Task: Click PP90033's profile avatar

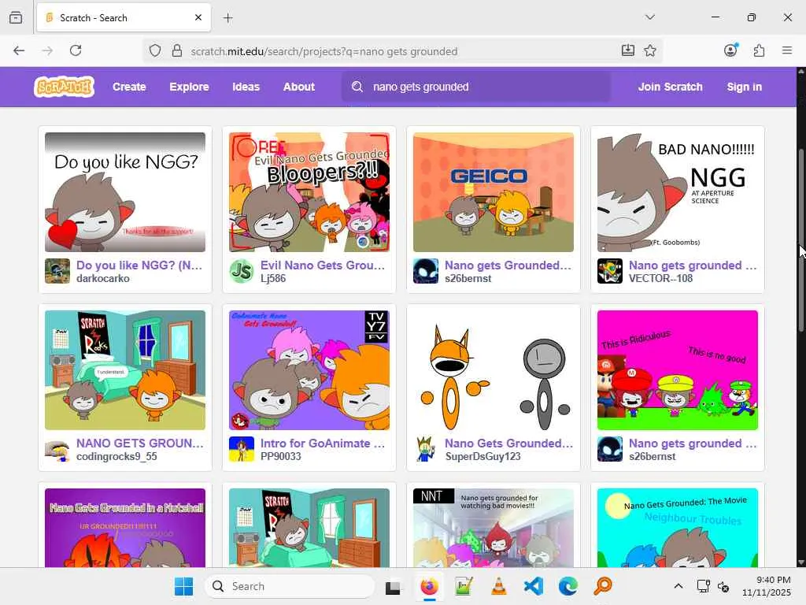Action: (242, 449)
